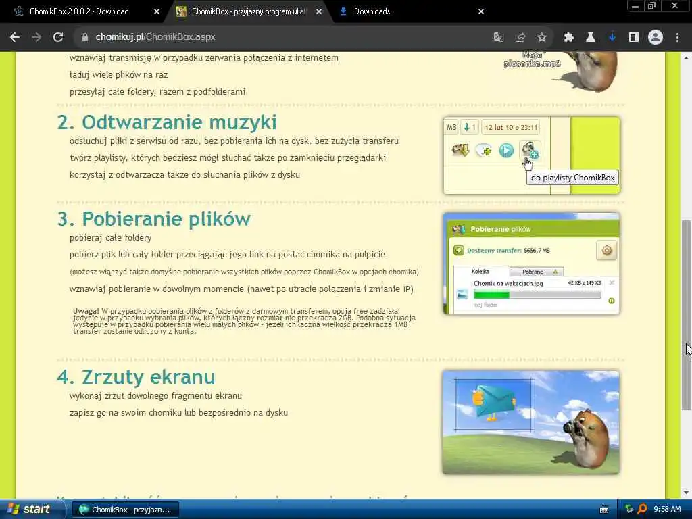This screenshot has height=519, width=692.
Task: Click the 'ładuj wiele plików na raz' line
Action: pos(119,75)
